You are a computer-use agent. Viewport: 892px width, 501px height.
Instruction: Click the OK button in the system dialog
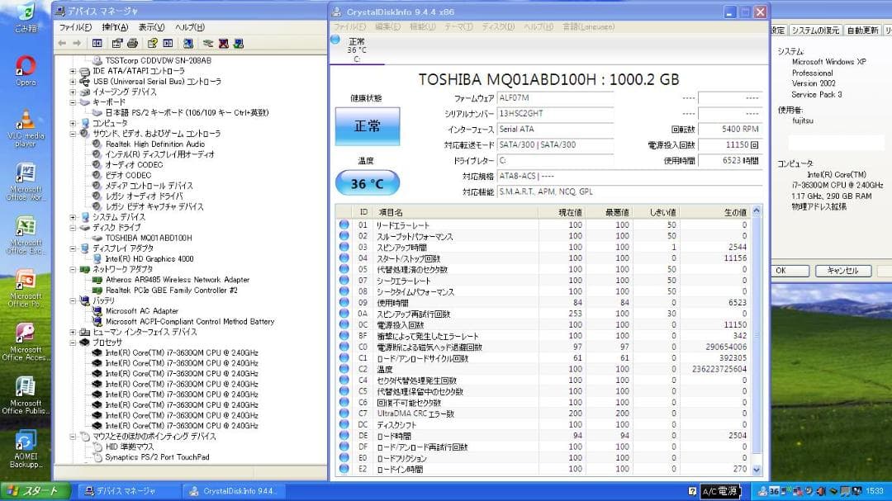(x=789, y=270)
